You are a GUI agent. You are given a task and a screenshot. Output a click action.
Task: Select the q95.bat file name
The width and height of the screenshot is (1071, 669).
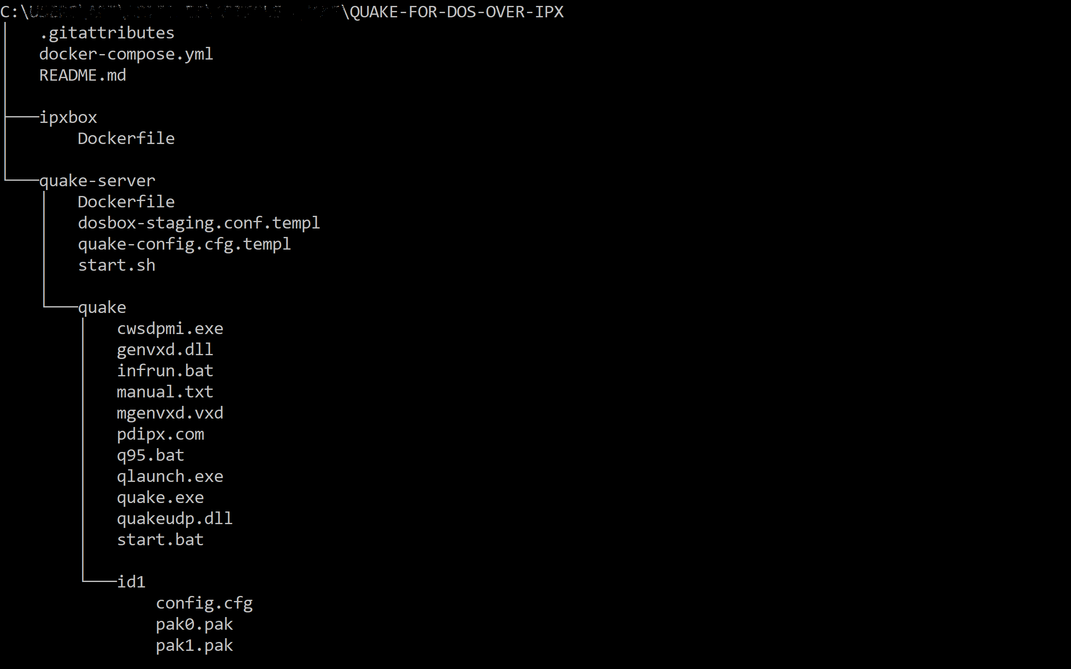pyautogui.click(x=150, y=455)
